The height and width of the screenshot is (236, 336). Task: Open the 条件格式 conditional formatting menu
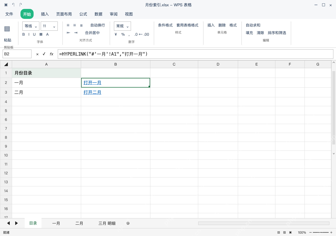pyautogui.click(x=165, y=25)
